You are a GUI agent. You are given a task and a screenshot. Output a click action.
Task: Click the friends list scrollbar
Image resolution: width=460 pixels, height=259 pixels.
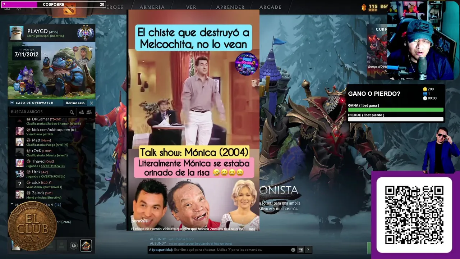click(x=95, y=126)
